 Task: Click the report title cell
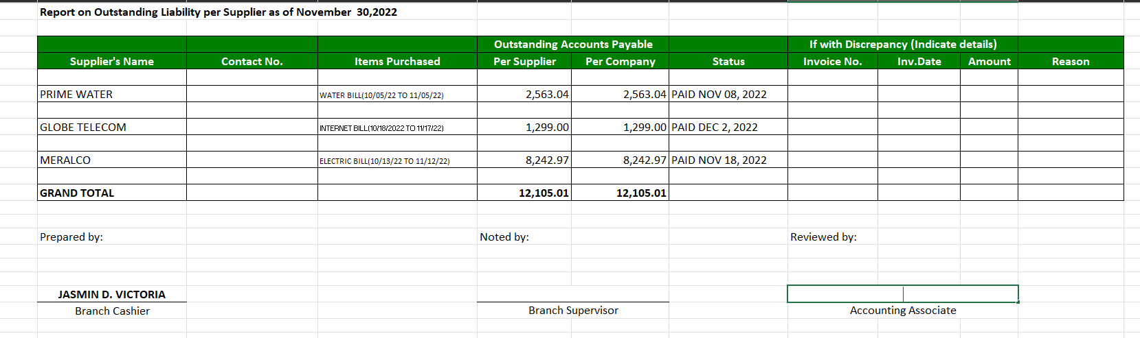tap(219, 12)
